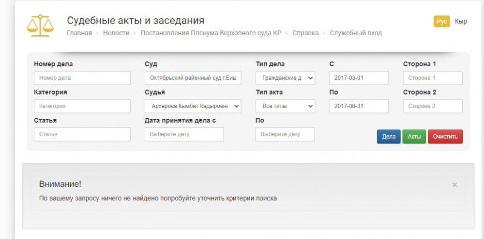Image resolution: width=484 pixels, height=239 pixels.
Task: Open the Судья dropdown list
Action: click(193, 106)
